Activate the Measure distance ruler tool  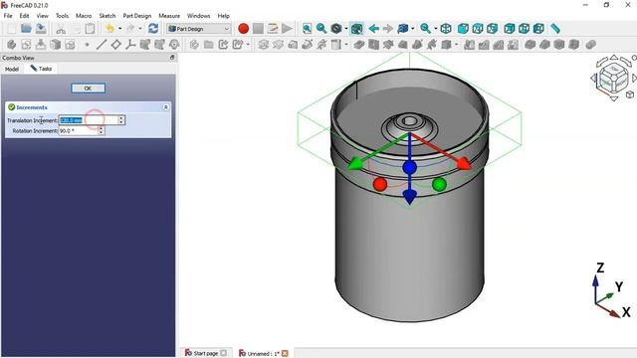[x=555, y=29]
